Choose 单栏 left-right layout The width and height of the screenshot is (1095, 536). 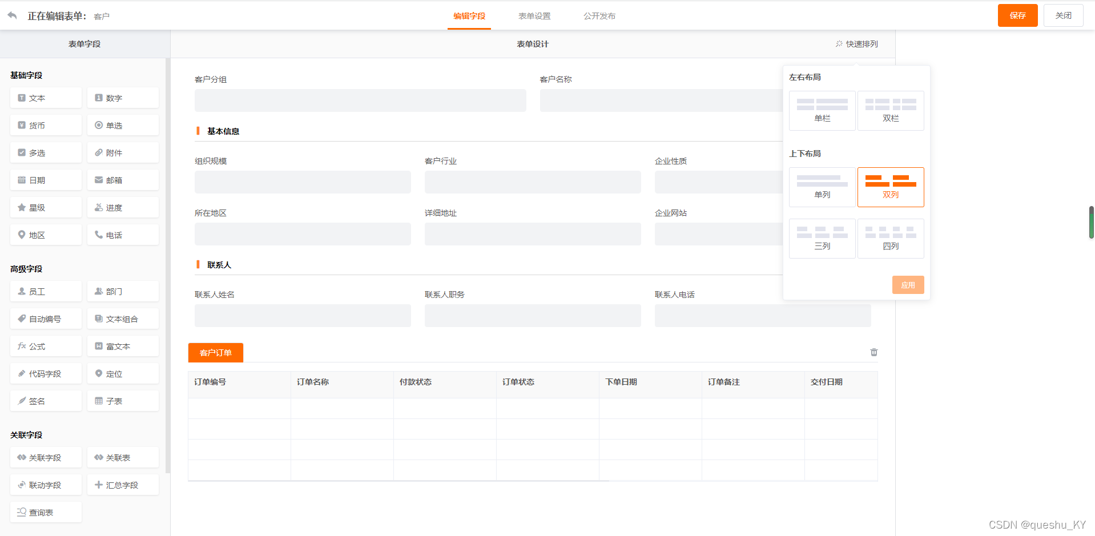click(x=822, y=111)
